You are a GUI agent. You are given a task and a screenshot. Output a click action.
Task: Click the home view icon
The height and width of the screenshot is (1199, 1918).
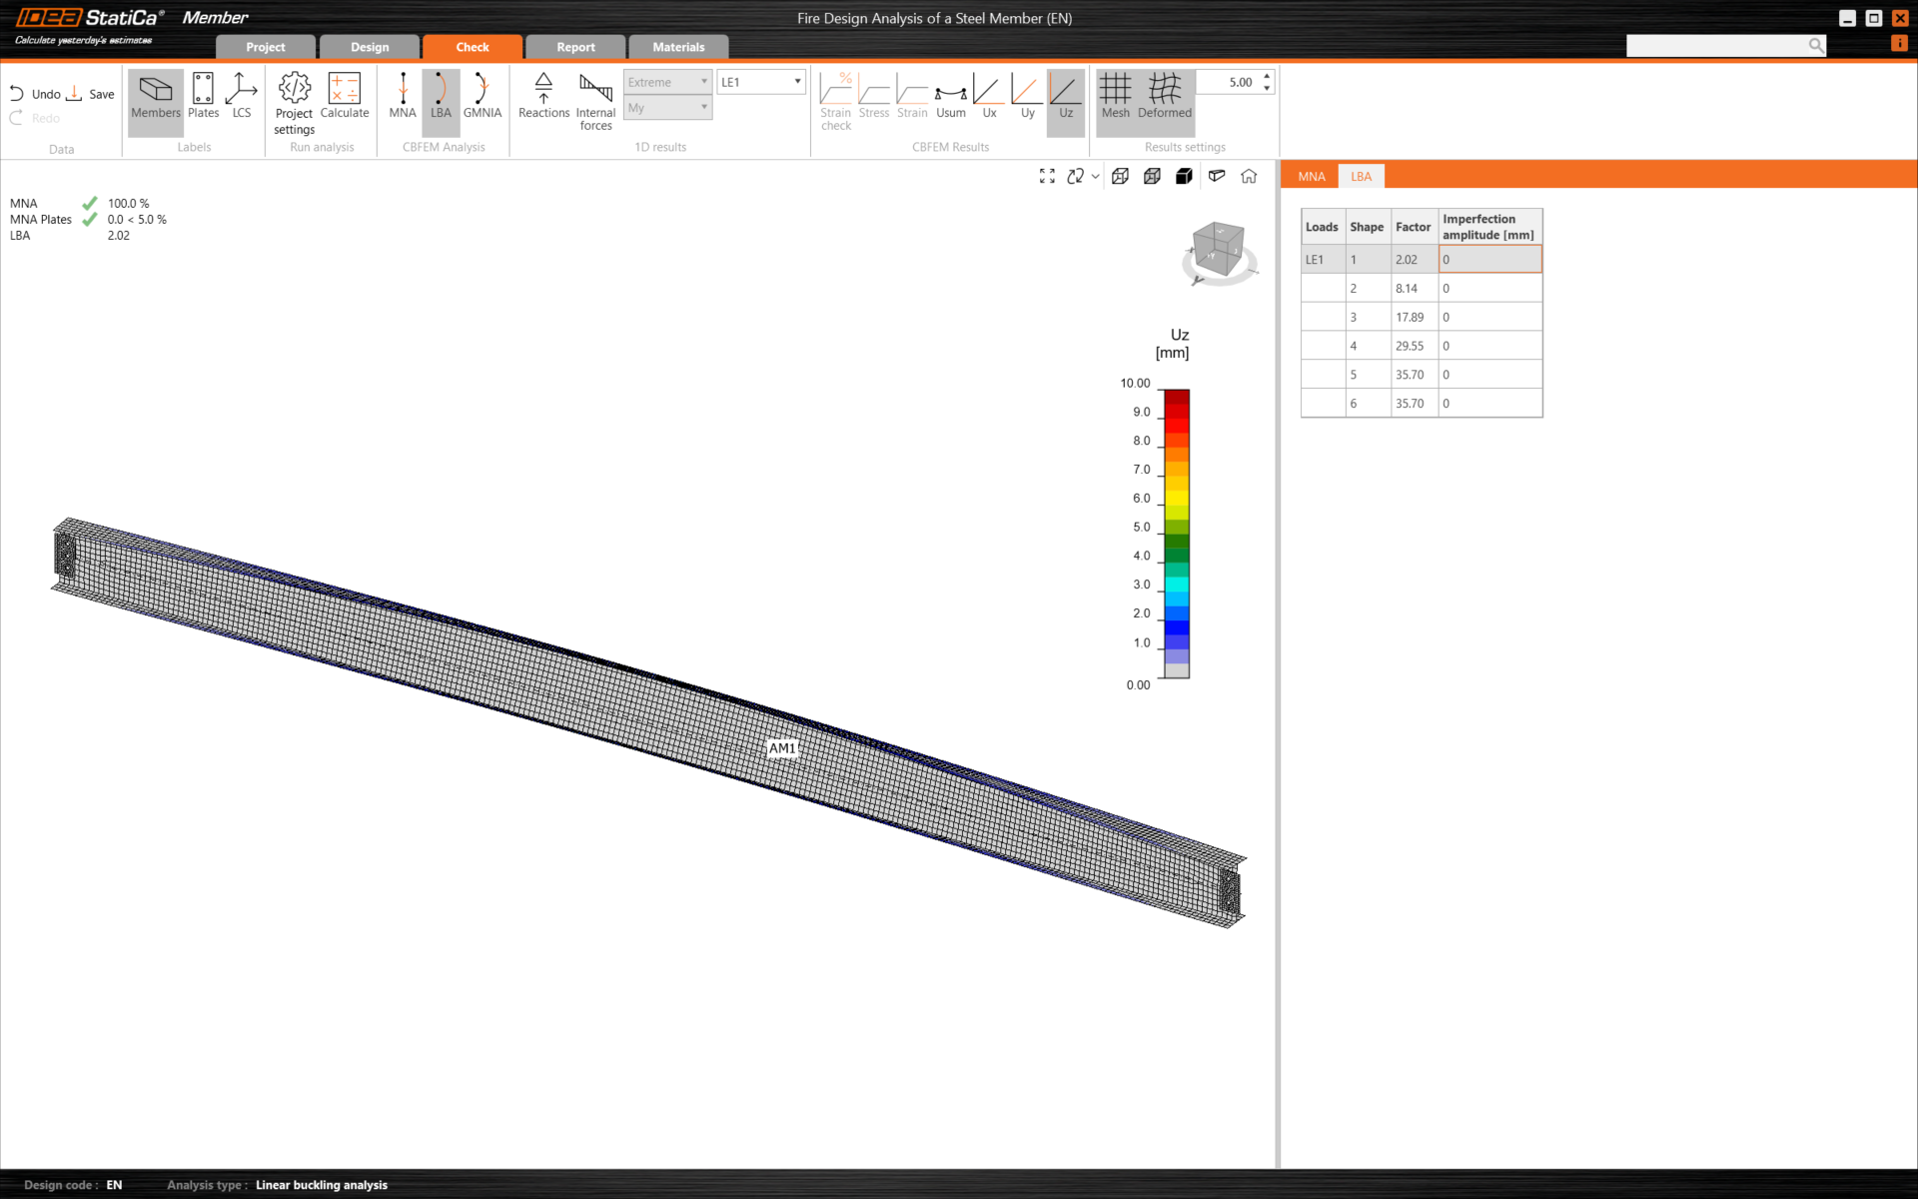[1249, 176]
